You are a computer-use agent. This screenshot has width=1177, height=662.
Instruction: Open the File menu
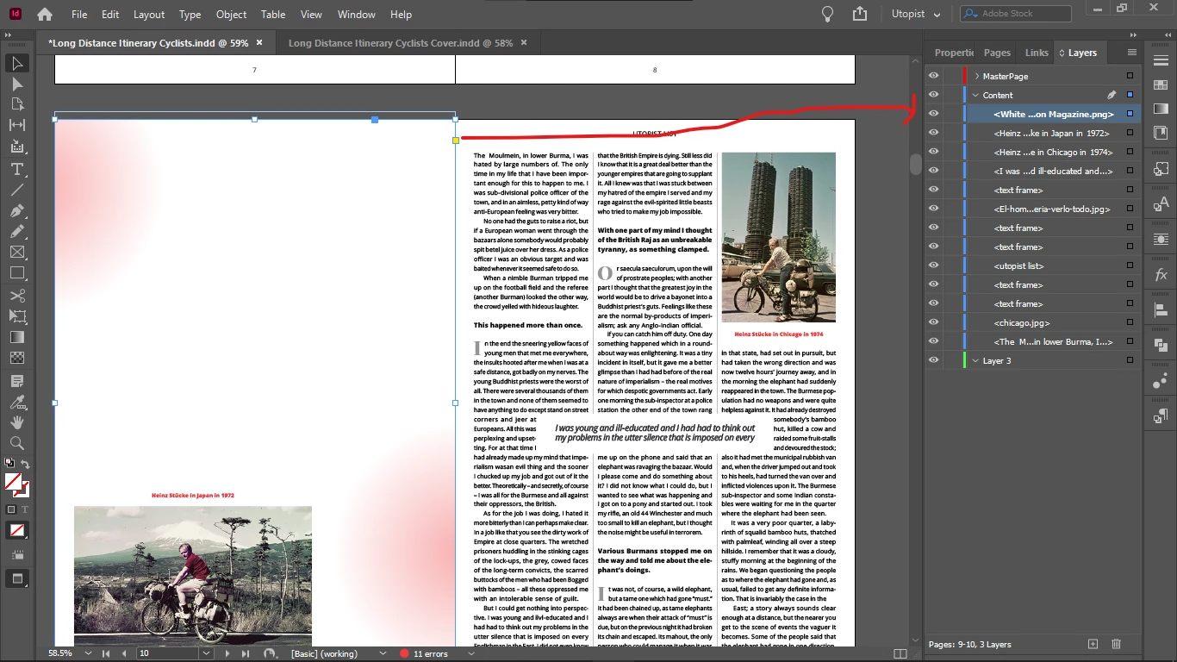(79, 14)
